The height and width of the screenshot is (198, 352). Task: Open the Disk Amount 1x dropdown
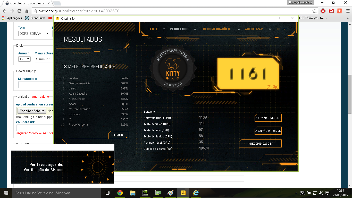24,59
